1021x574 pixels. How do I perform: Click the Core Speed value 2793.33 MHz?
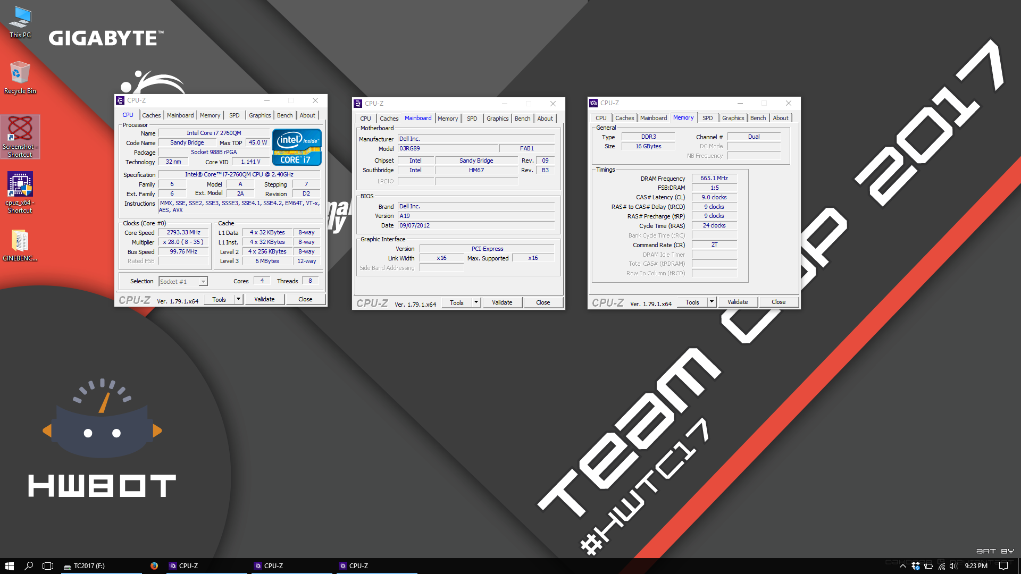(183, 233)
